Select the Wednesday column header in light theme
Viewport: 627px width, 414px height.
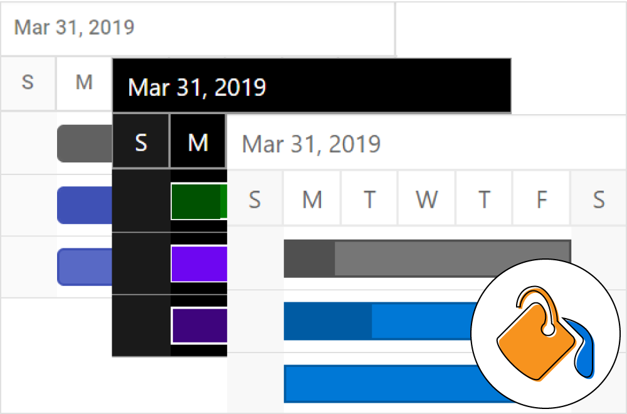[x=426, y=199]
